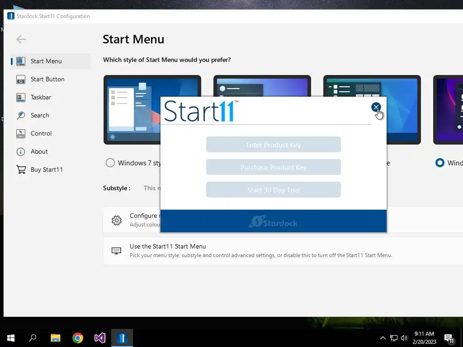Open the Start Button sidebar section
The height and width of the screenshot is (347, 463).
tap(51, 79)
